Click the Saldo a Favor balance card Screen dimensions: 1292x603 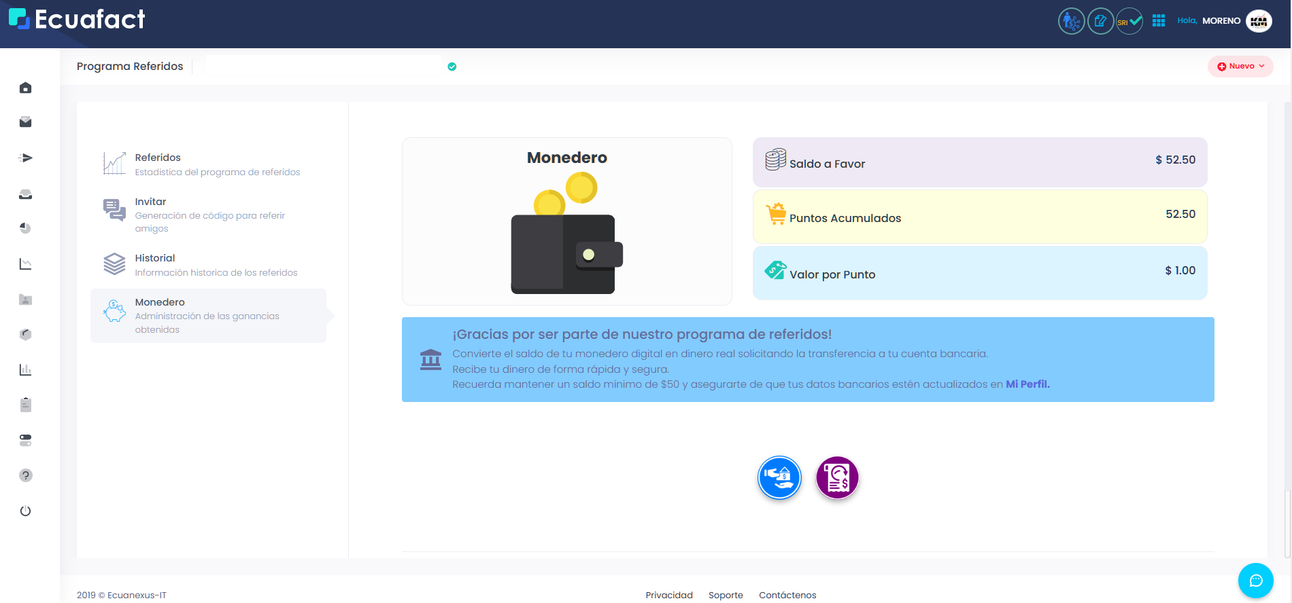(x=979, y=162)
